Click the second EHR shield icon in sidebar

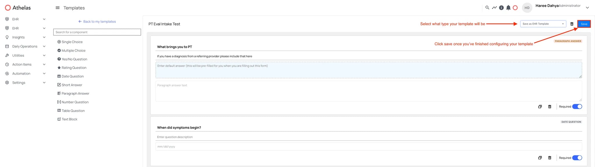point(7,28)
